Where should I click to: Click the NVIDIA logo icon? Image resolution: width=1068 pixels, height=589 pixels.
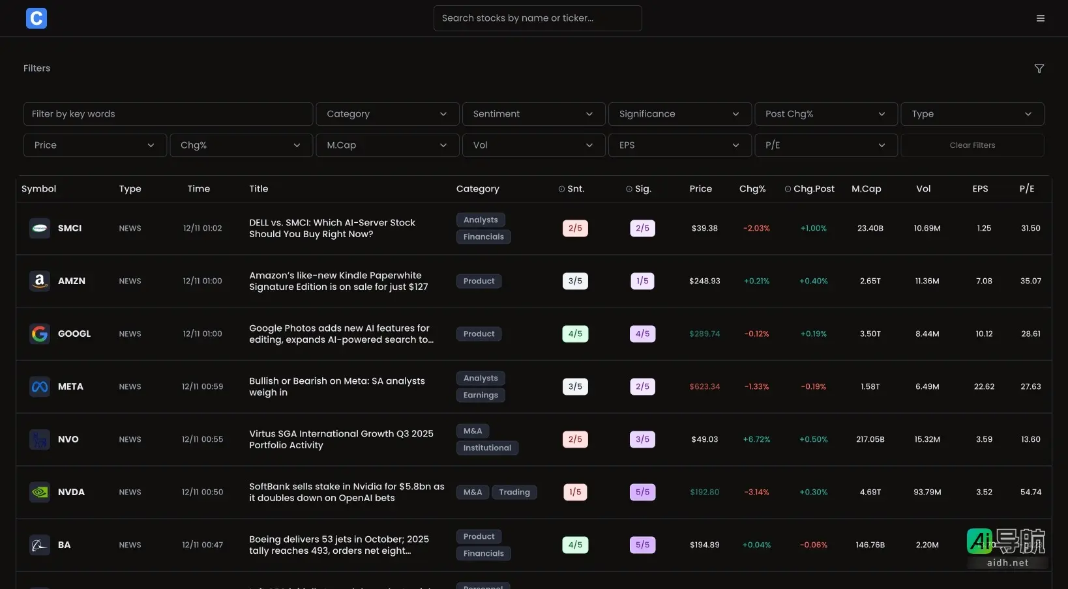(40, 493)
